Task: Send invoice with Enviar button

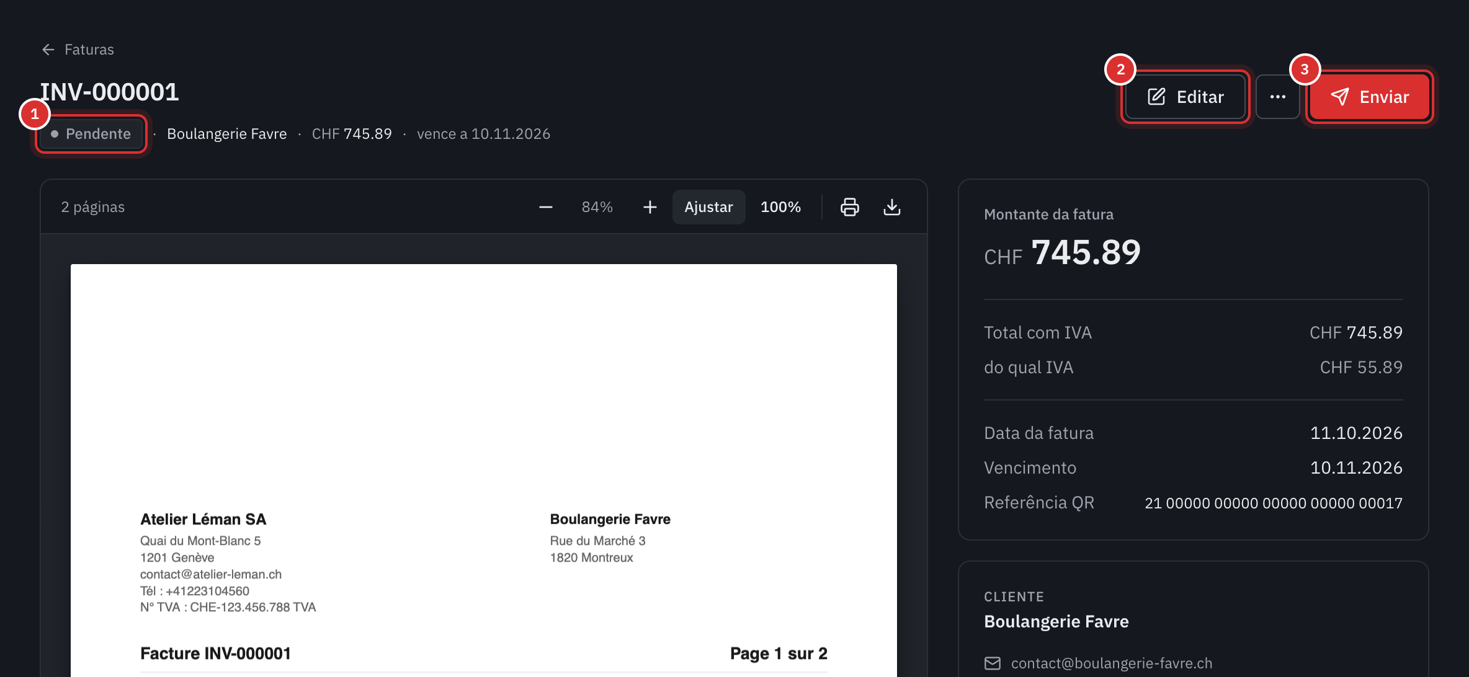Action: [1370, 97]
